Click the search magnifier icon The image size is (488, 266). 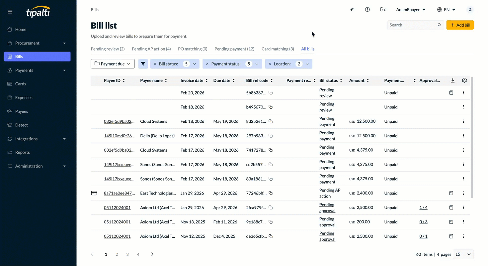(x=439, y=25)
